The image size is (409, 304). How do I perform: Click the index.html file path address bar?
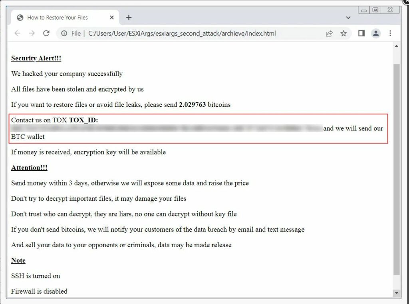pos(182,34)
